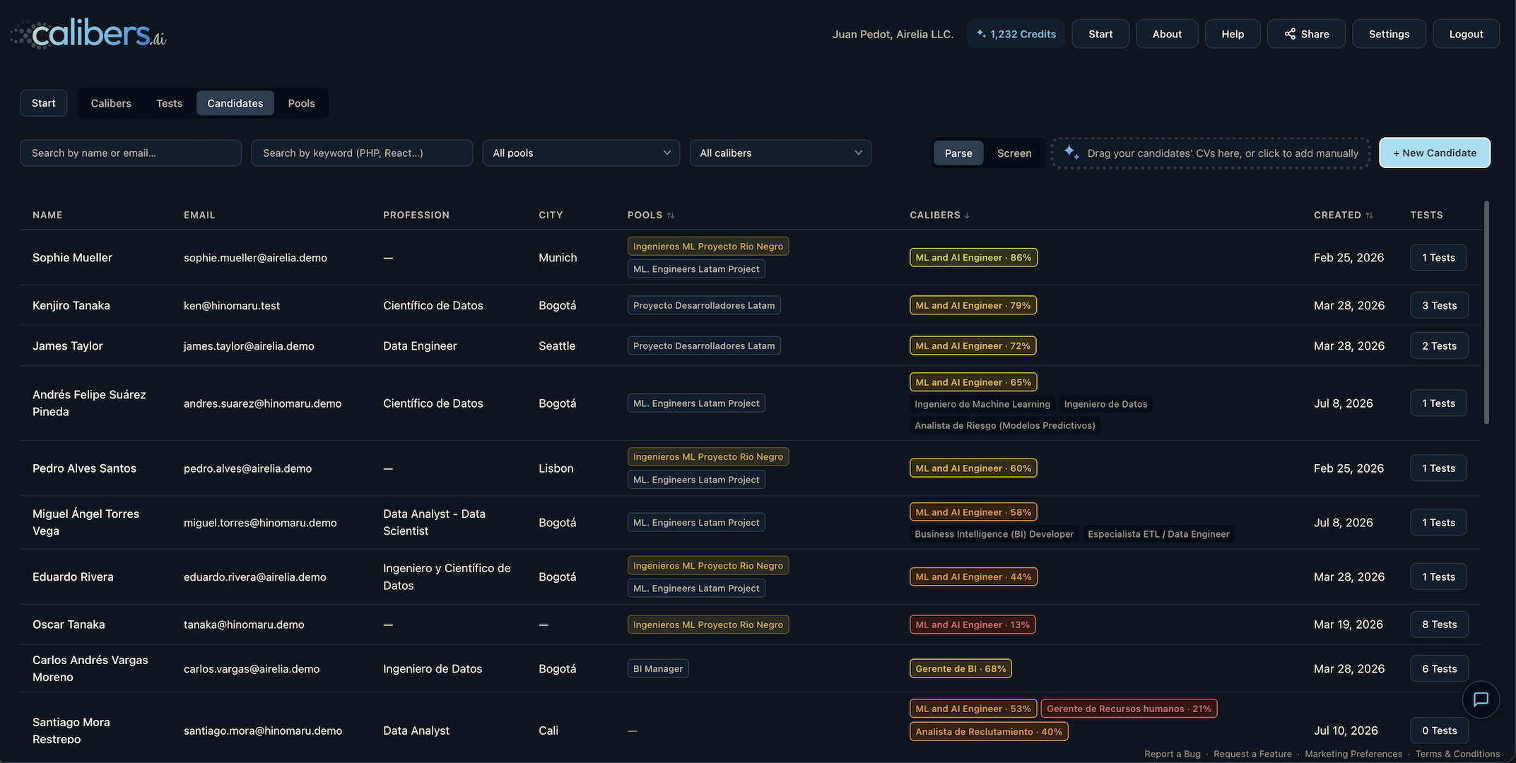The image size is (1516, 763).
Task: Sort by Created column arrows icon
Action: click(1370, 215)
